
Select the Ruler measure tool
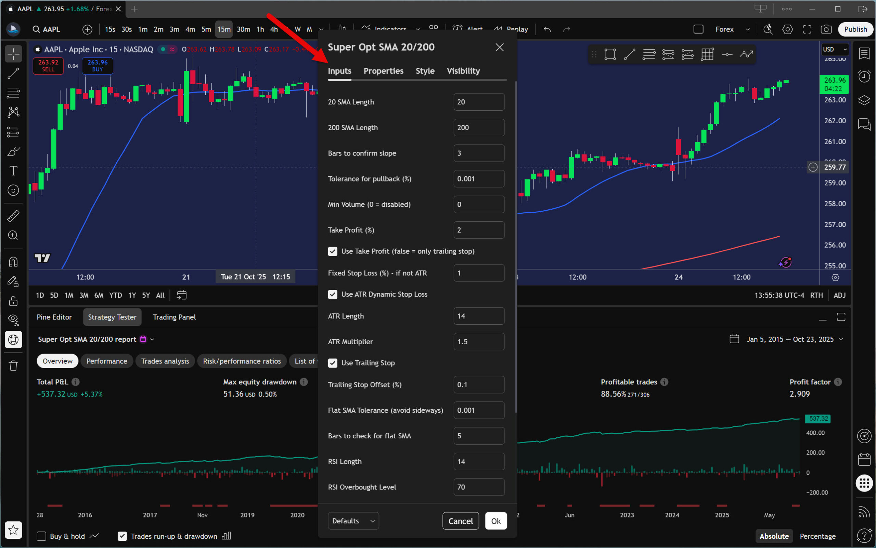(13, 216)
